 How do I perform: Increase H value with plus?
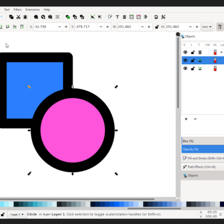[x=197, y=27]
